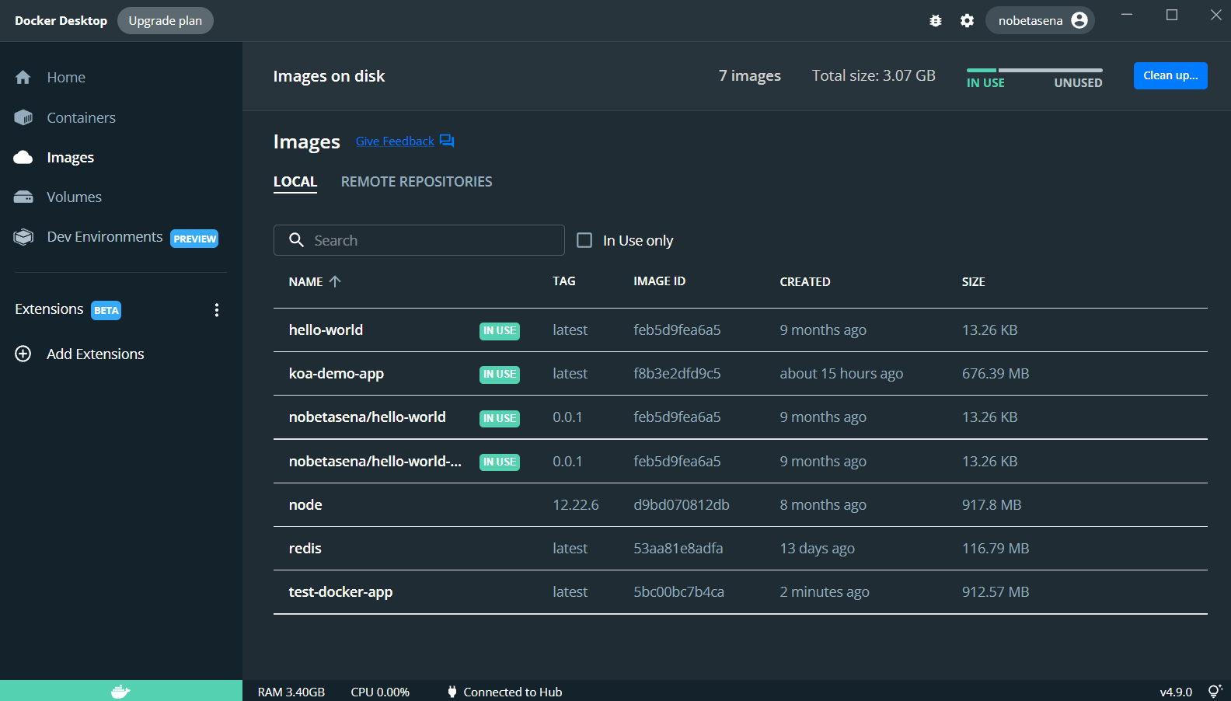Click the Containers cube icon
The height and width of the screenshot is (701, 1231).
point(23,117)
